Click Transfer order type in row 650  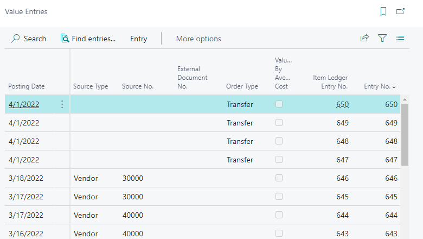click(240, 104)
